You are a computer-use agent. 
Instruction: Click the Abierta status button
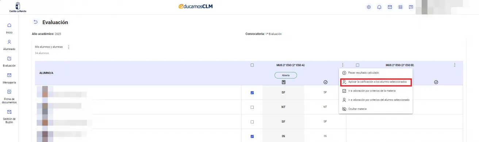(x=286, y=75)
